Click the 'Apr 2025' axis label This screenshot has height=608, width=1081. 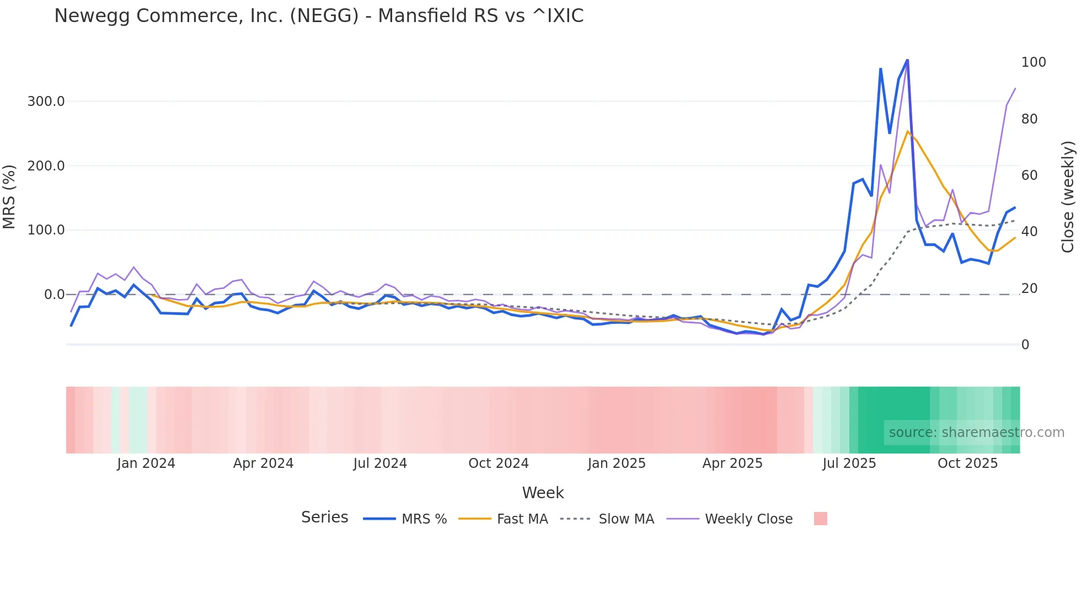click(x=732, y=463)
